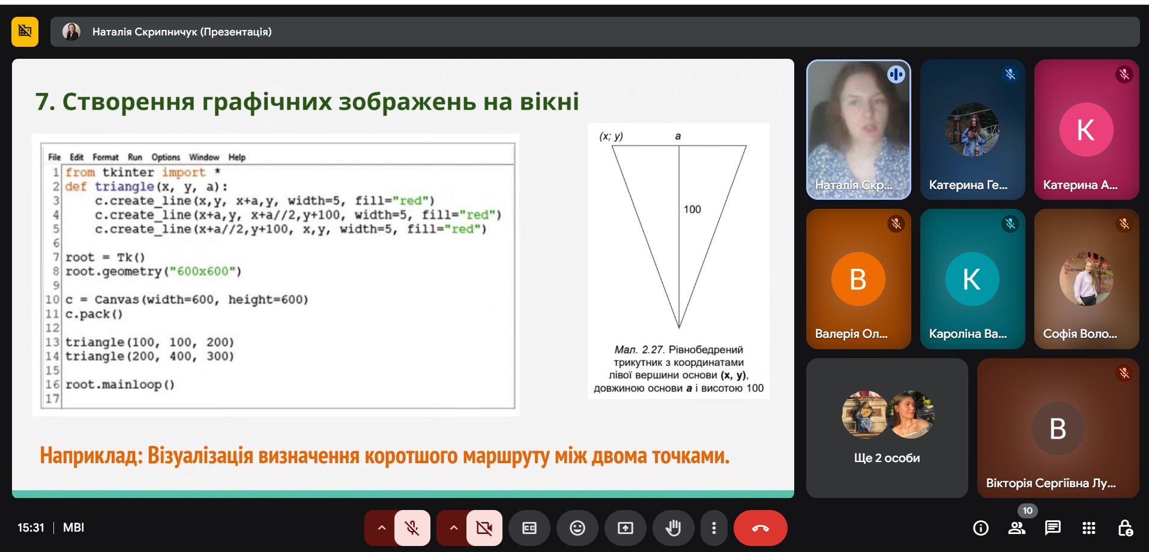
Task: Click the yellow presentation-hidden icon at top left
Action: click(x=25, y=31)
